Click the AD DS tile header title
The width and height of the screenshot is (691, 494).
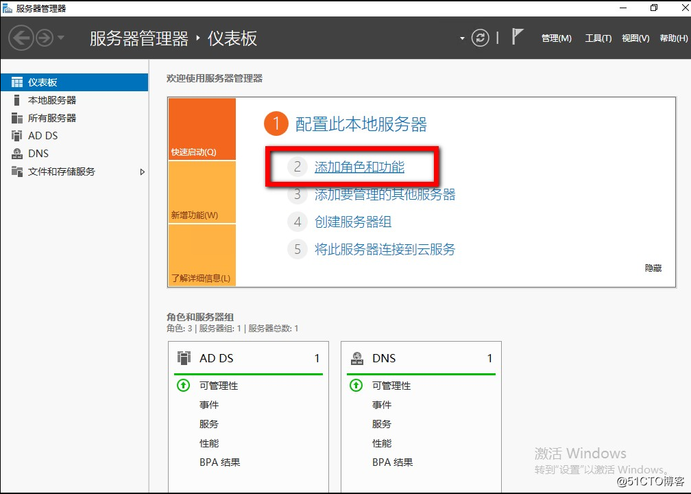tap(216, 358)
